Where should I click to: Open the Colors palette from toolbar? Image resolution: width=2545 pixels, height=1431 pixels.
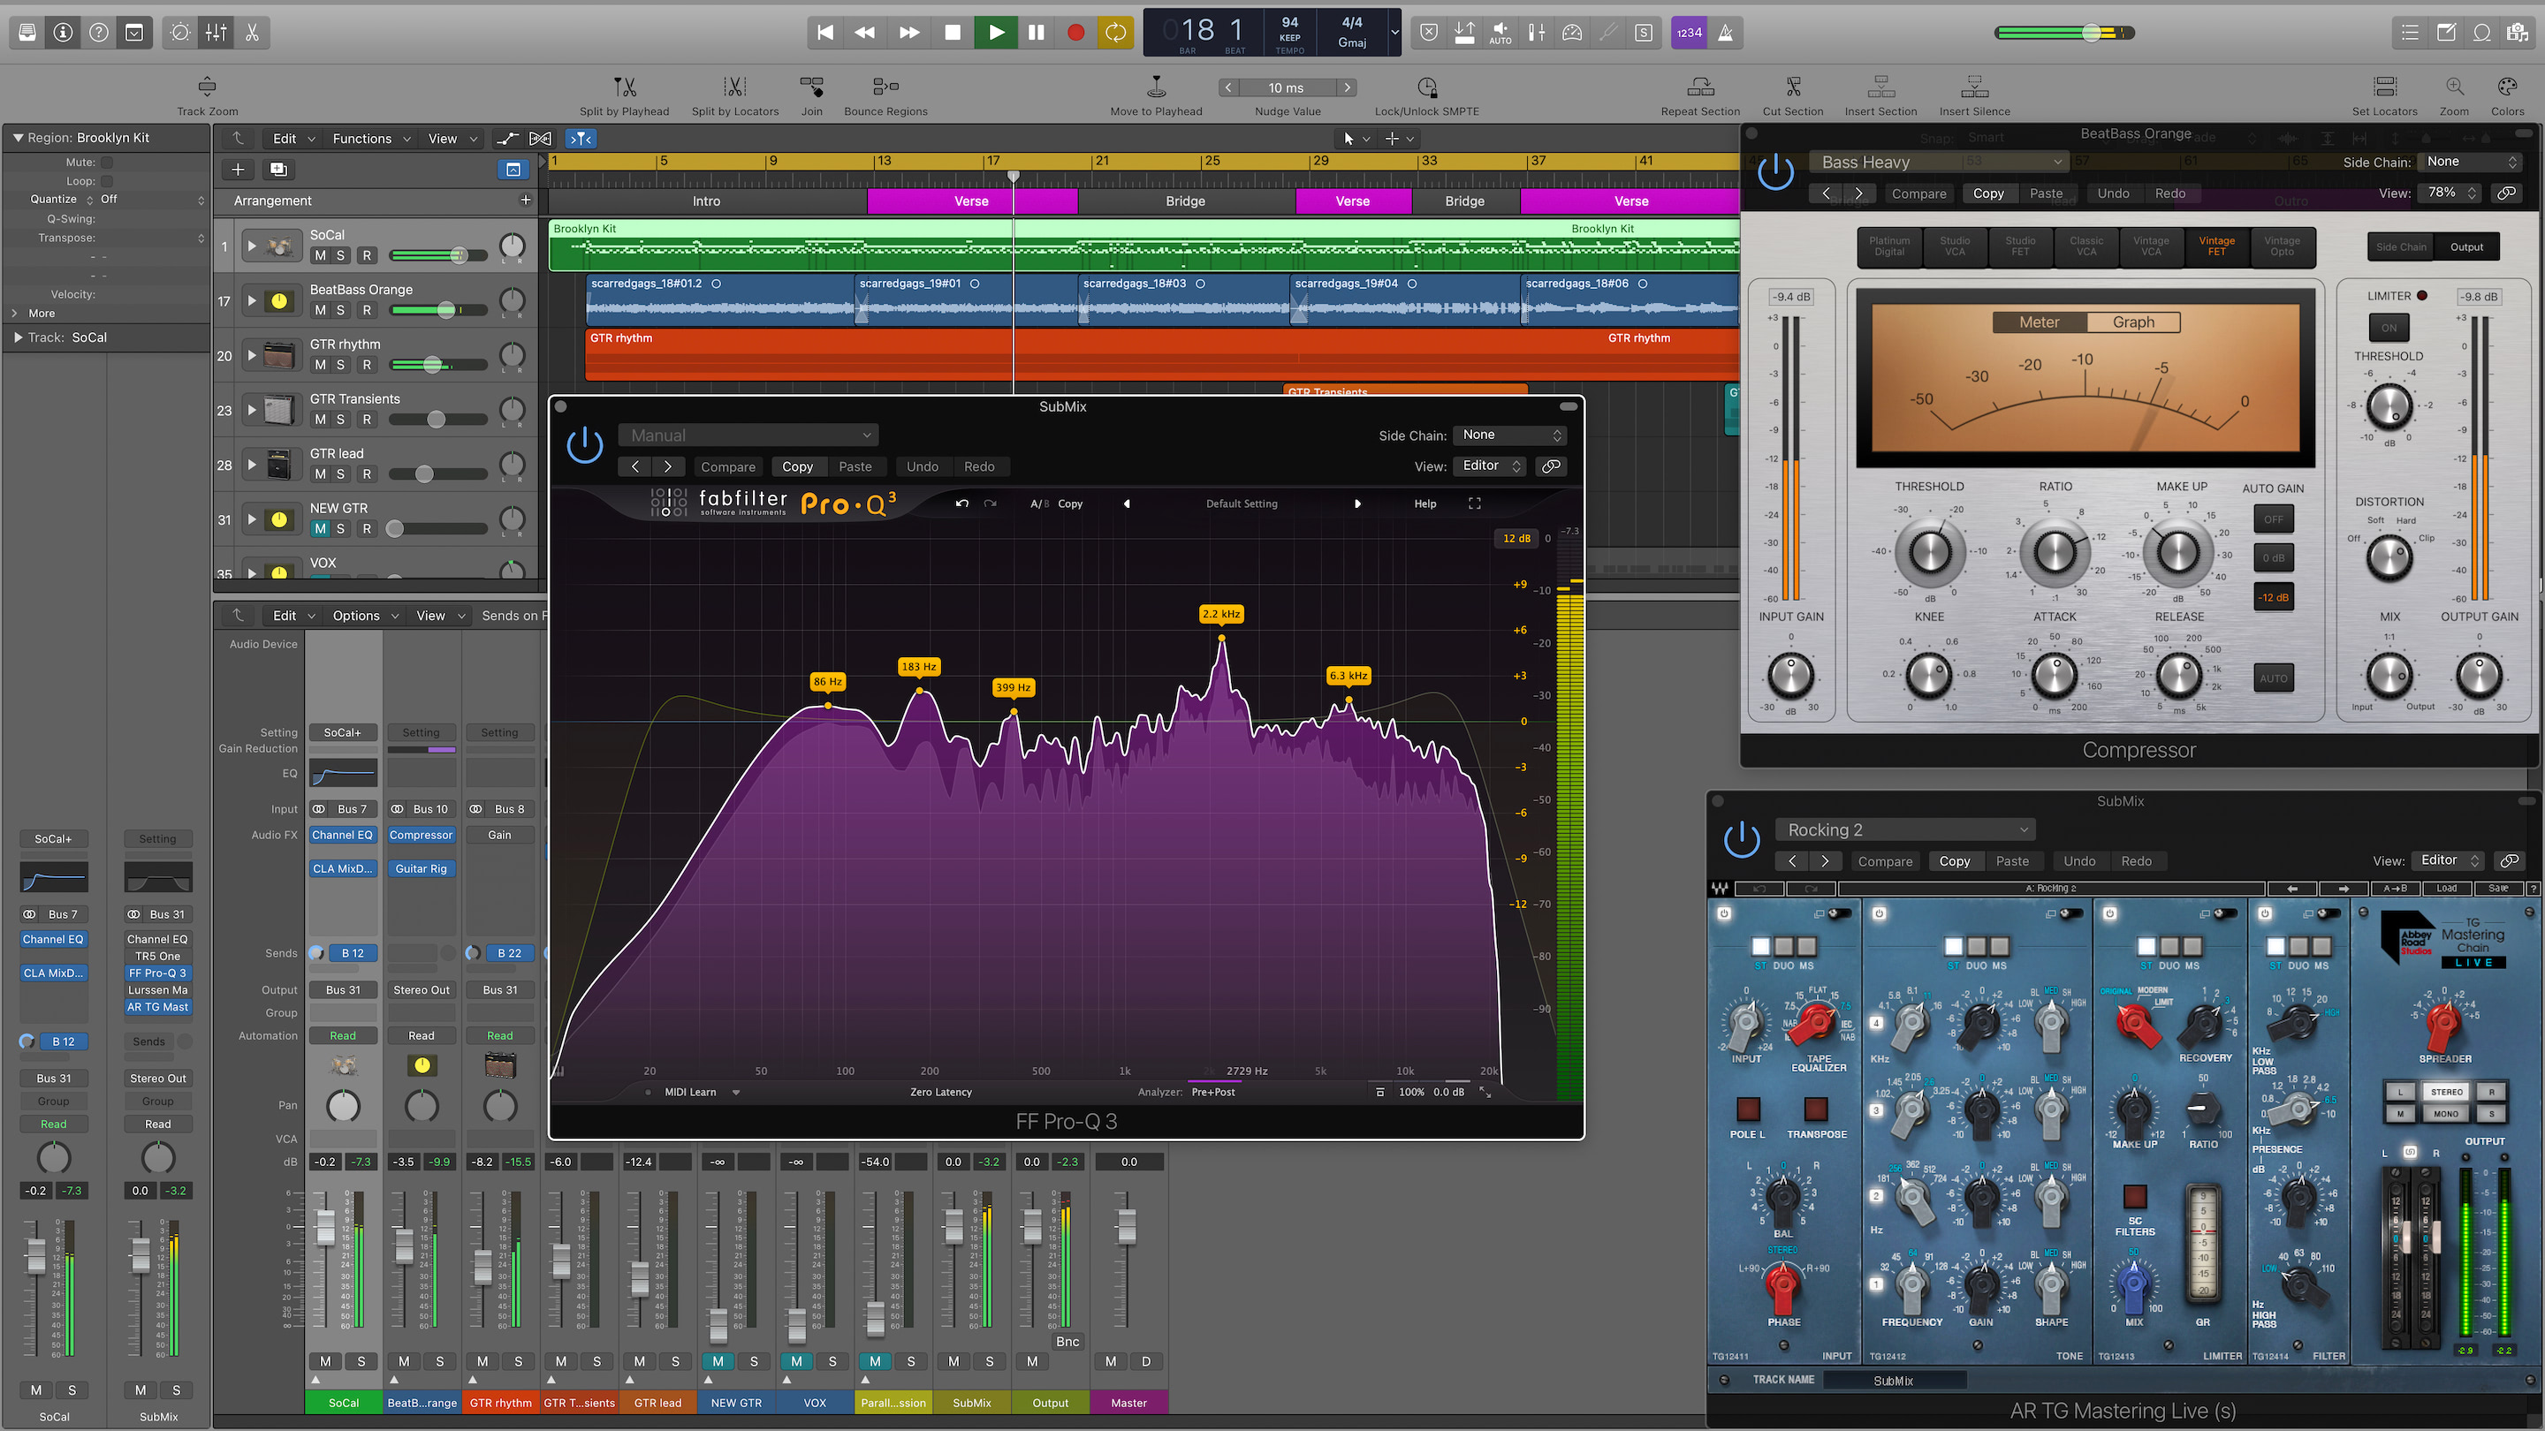click(x=2508, y=95)
